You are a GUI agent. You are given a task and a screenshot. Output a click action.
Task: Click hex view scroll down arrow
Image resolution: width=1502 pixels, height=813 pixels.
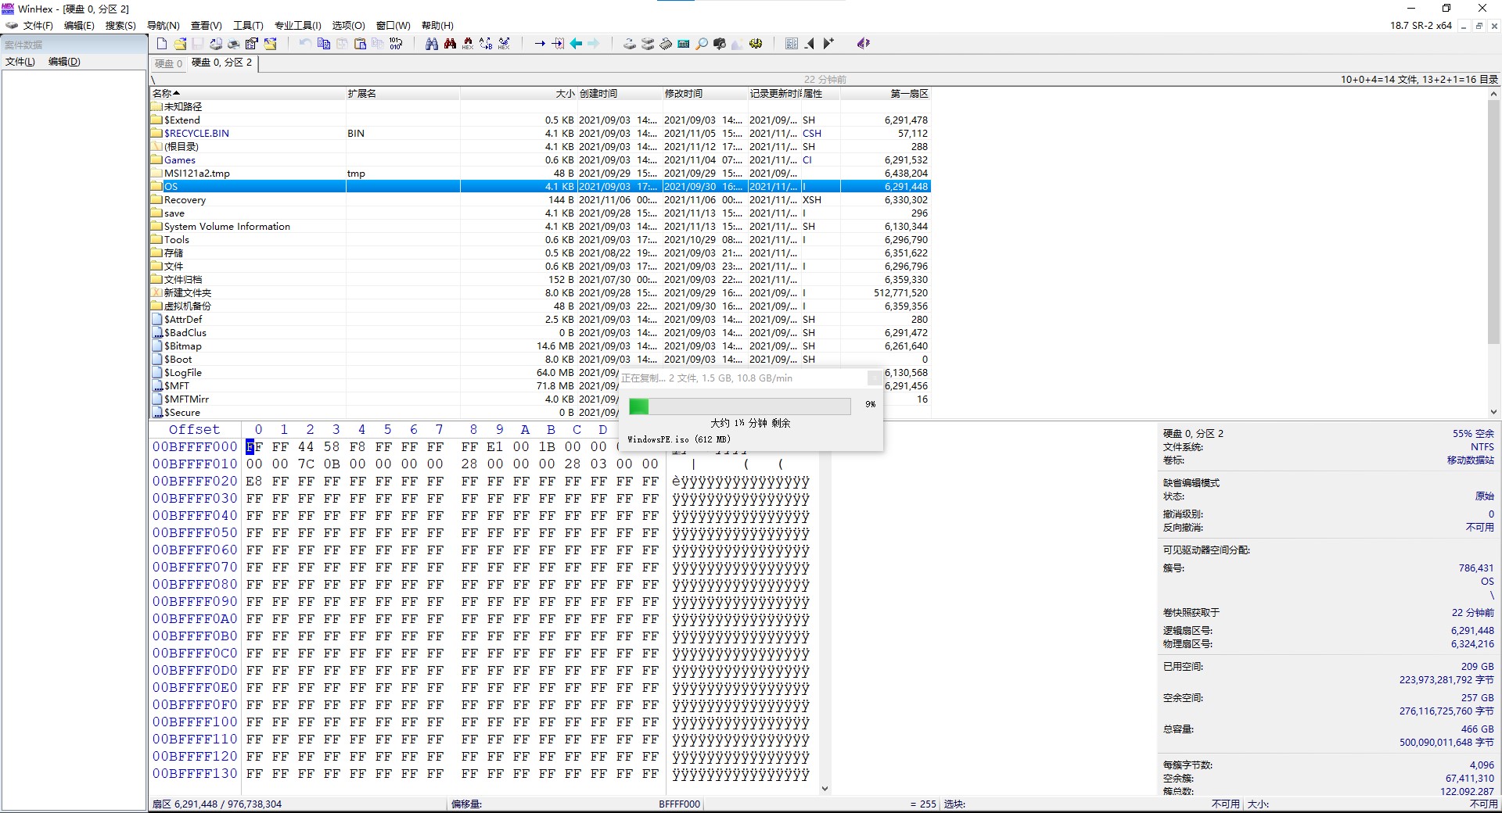click(825, 789)
